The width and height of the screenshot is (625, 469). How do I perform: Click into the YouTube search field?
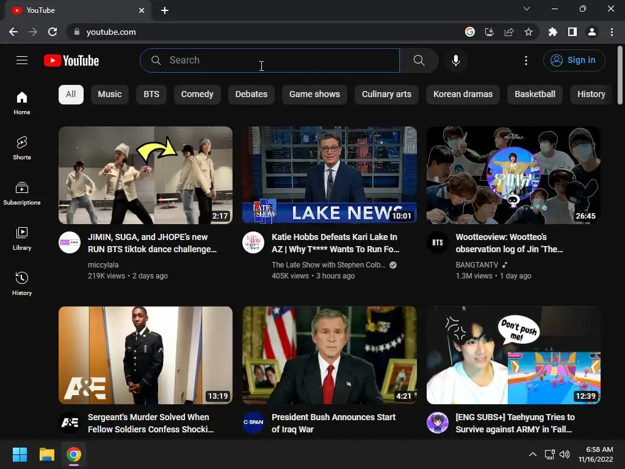pyautogui.click(x=270, y=60)
